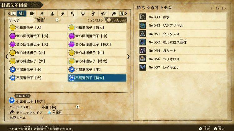The image size is (234, 131).
Task: Select the ALL filter tab
Action: pyautogui.click(x=21, y=14)
